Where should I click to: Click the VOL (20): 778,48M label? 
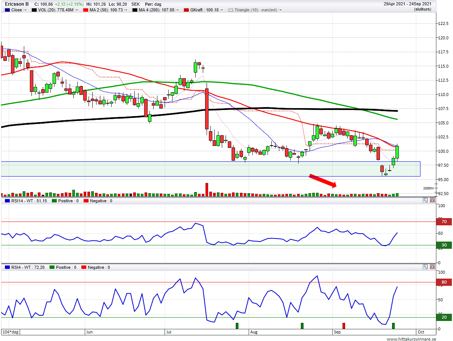[56, 10]
